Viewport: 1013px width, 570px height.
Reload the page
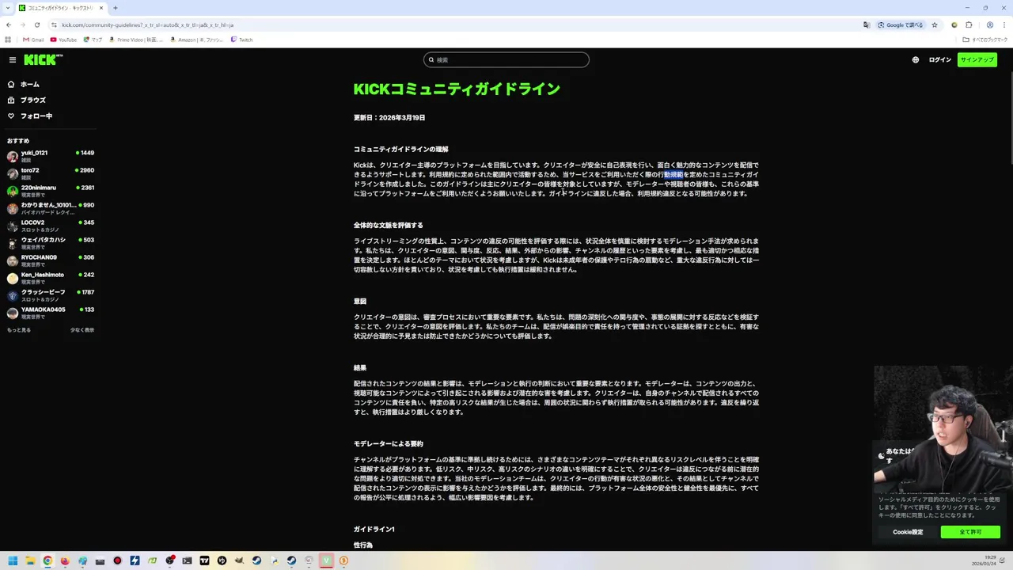(x=36, y=25)
